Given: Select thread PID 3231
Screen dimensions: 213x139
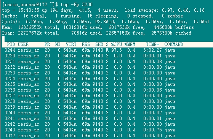Looking at the screenshot, I should (x=10, y=62).
